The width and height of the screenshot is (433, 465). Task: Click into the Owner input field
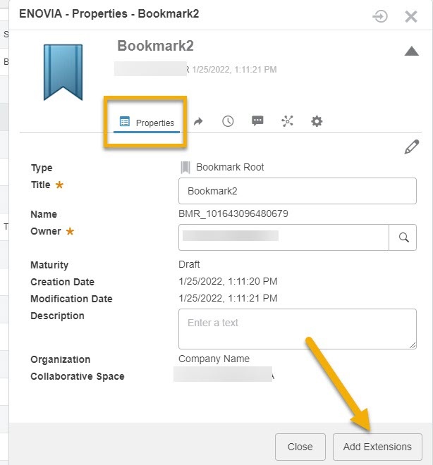[x=283, y=237]
